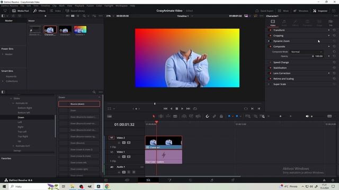Play the timeline in reverse
Screen dimensions: 339x190
(171, 109)
